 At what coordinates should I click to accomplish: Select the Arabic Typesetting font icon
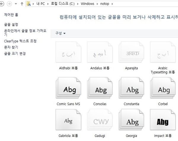pyautogui.click(x=163, y=52)
